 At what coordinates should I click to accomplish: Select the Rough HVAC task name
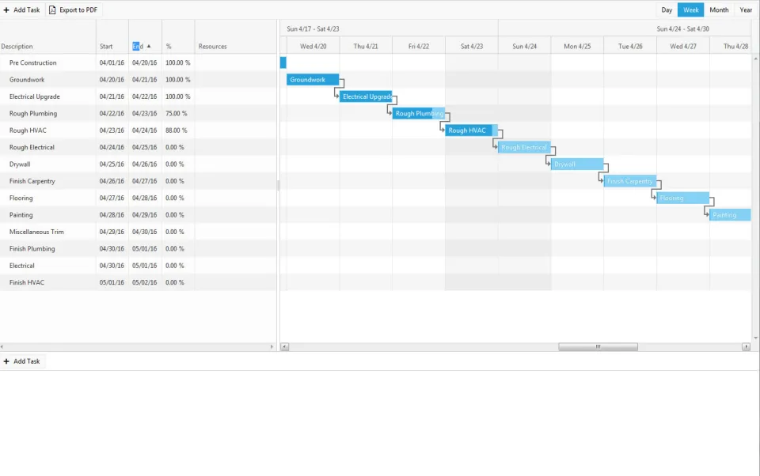pos(28,130)
